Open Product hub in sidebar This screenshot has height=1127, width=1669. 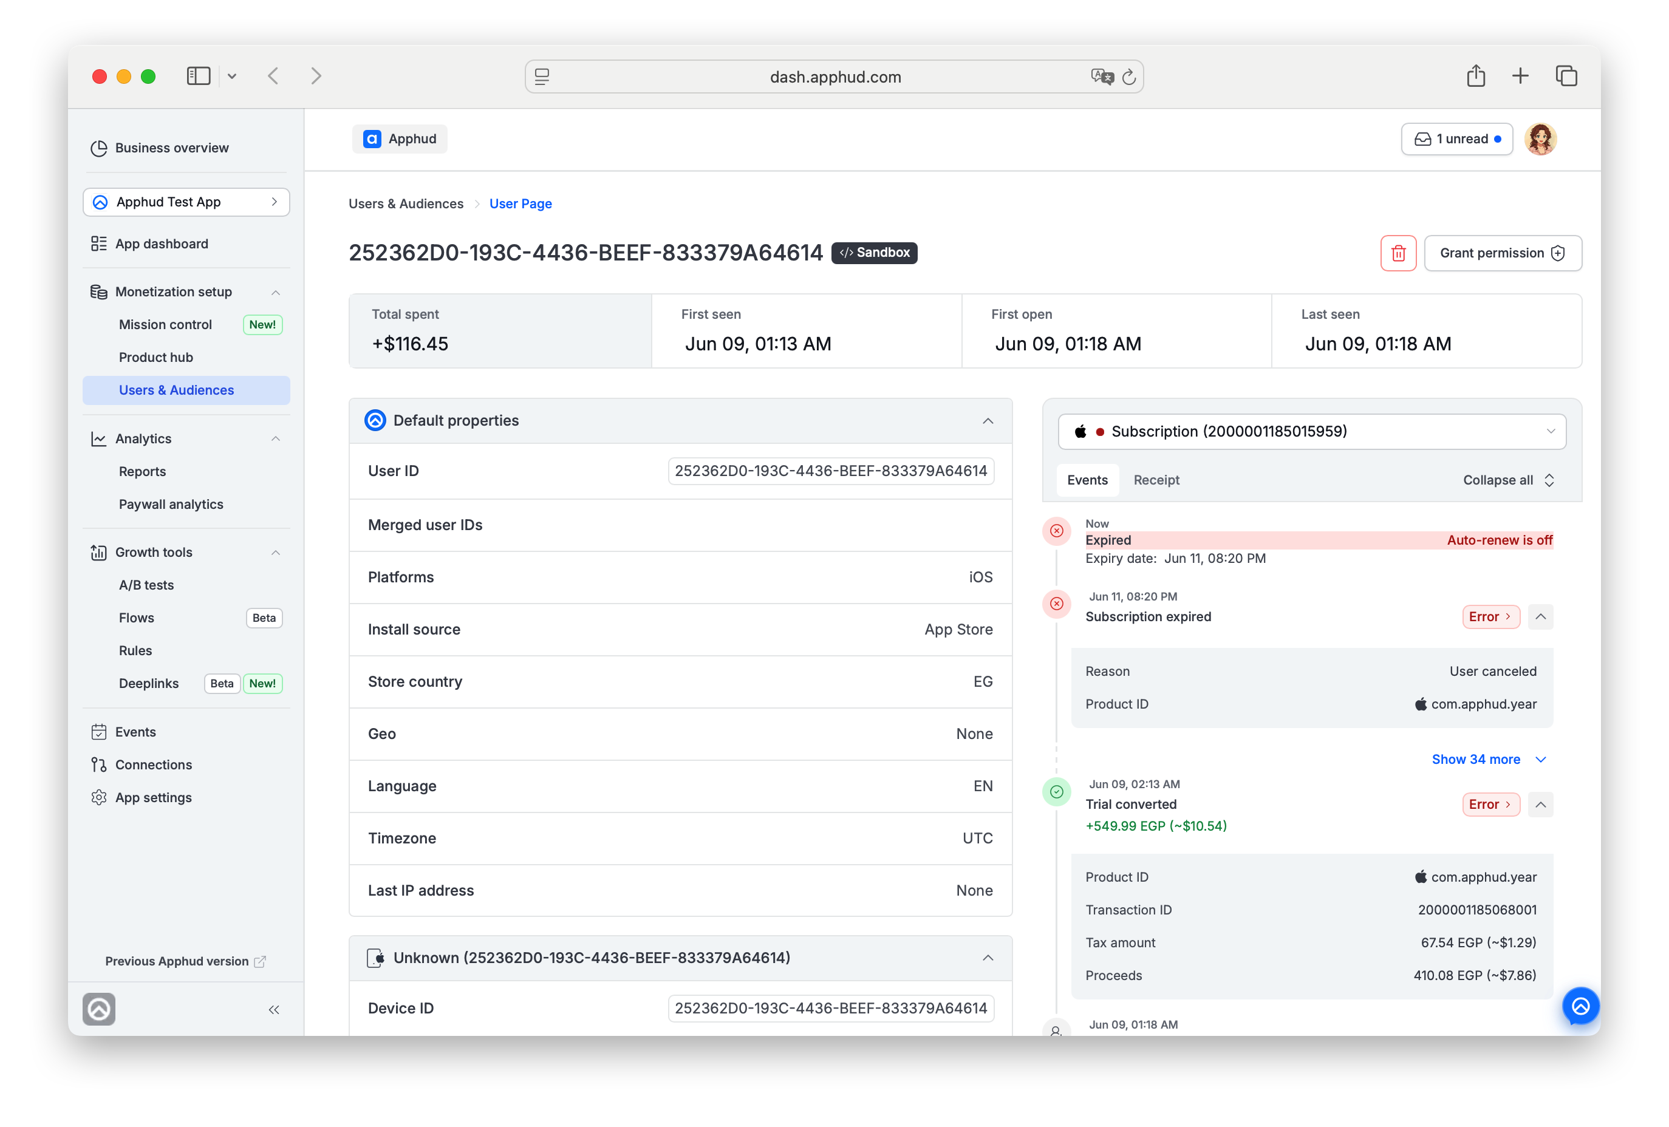(156, 358)
